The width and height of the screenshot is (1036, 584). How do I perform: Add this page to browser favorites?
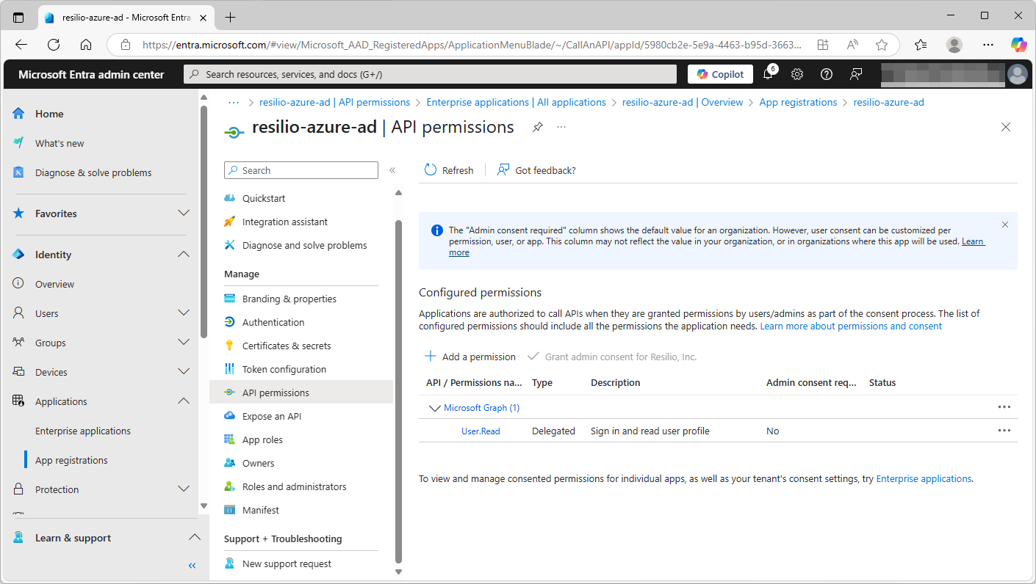[881, 44]
